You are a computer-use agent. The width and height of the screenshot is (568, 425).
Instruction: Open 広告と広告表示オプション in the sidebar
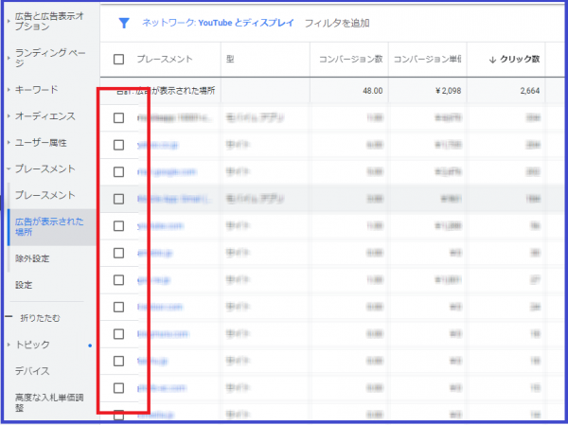click(x=51, y=21)
